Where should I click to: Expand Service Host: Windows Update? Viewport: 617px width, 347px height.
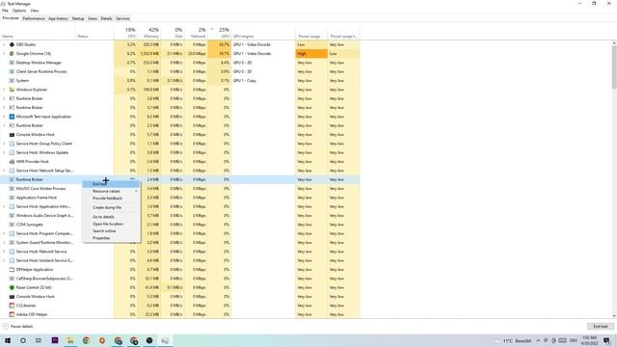[x=4, y=152]
